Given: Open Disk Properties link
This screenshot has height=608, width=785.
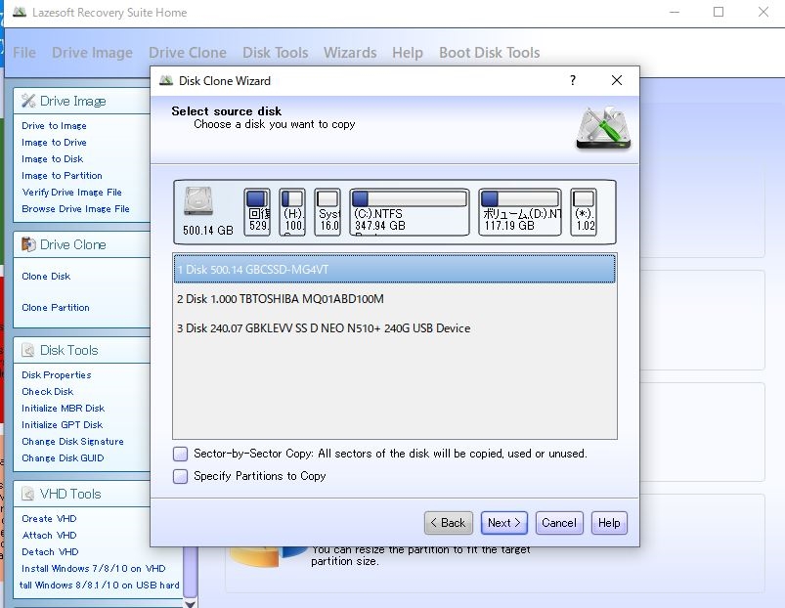Looking at the screenshot, I should (57, 374).
